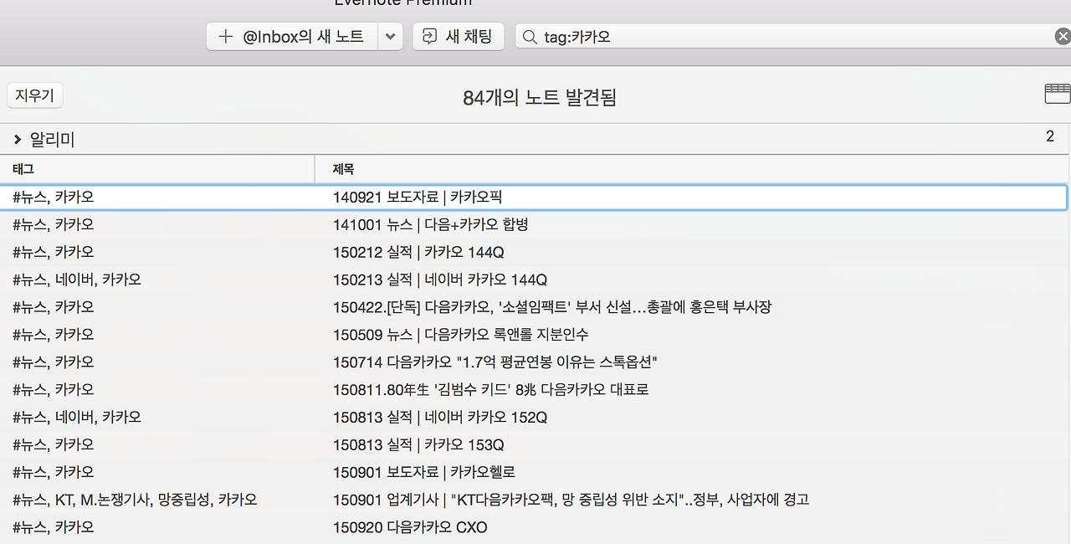1071x544 pixels.
Task: Focus the tag:카카오 search field
Action: point(795,37)
